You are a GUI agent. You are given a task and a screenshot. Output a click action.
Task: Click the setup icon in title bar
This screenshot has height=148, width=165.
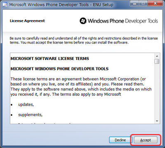coord(5,5)
